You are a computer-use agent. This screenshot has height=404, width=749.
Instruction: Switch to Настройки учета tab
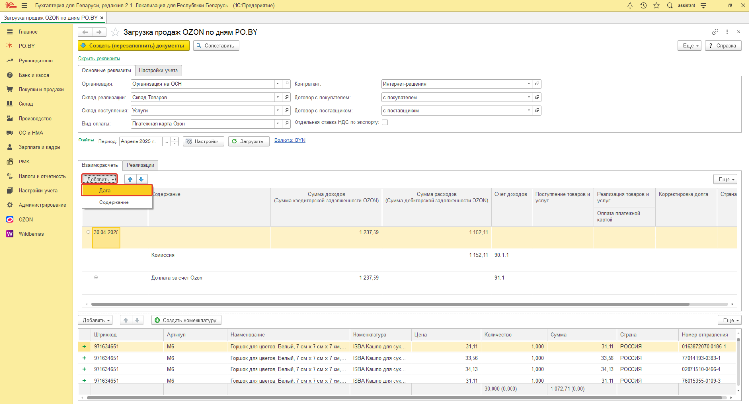coord(158,70)
